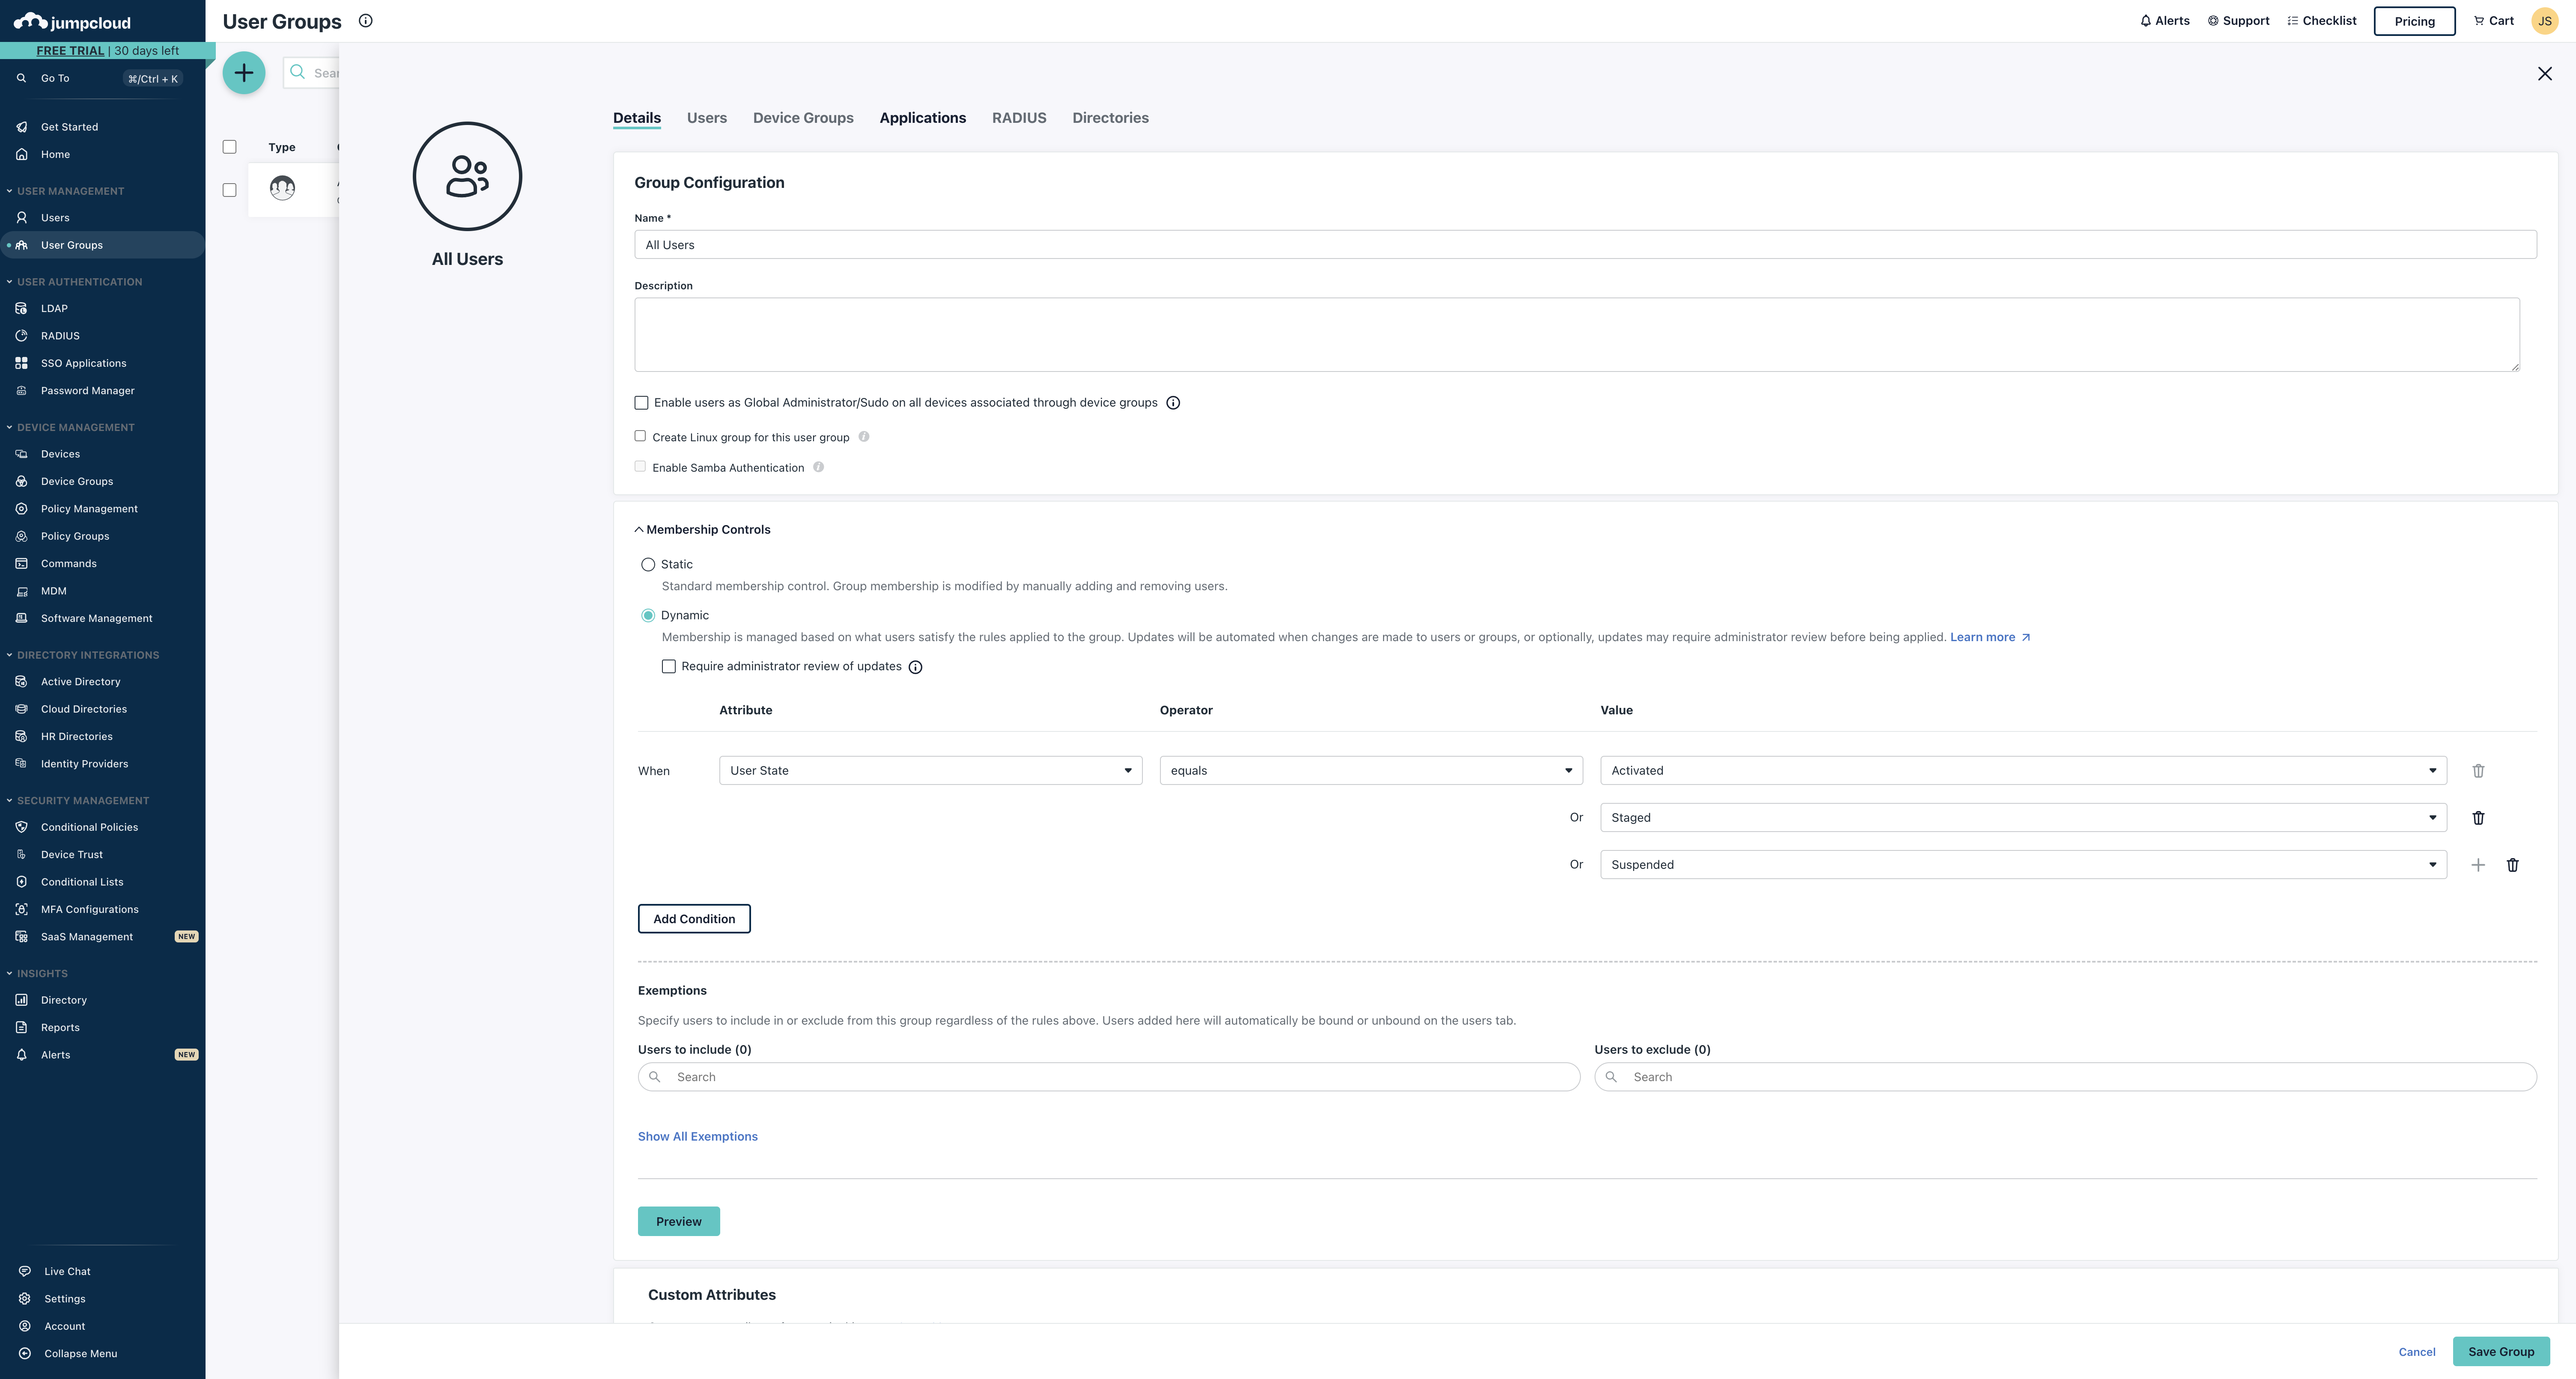The image size is (2576, 1379).
Task: Click the Cancel link
Action: (x=2417, y=1352)
